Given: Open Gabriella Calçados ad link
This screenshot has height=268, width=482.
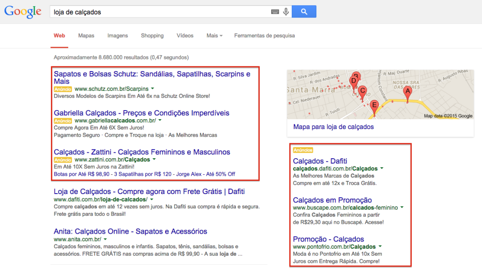Looking at the screenshot, I should (141, 113).
